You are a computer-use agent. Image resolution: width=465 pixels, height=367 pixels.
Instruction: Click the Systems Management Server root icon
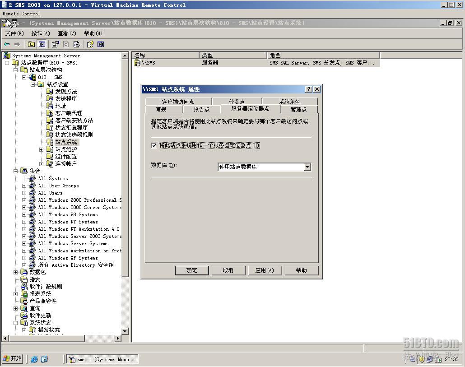6,56
